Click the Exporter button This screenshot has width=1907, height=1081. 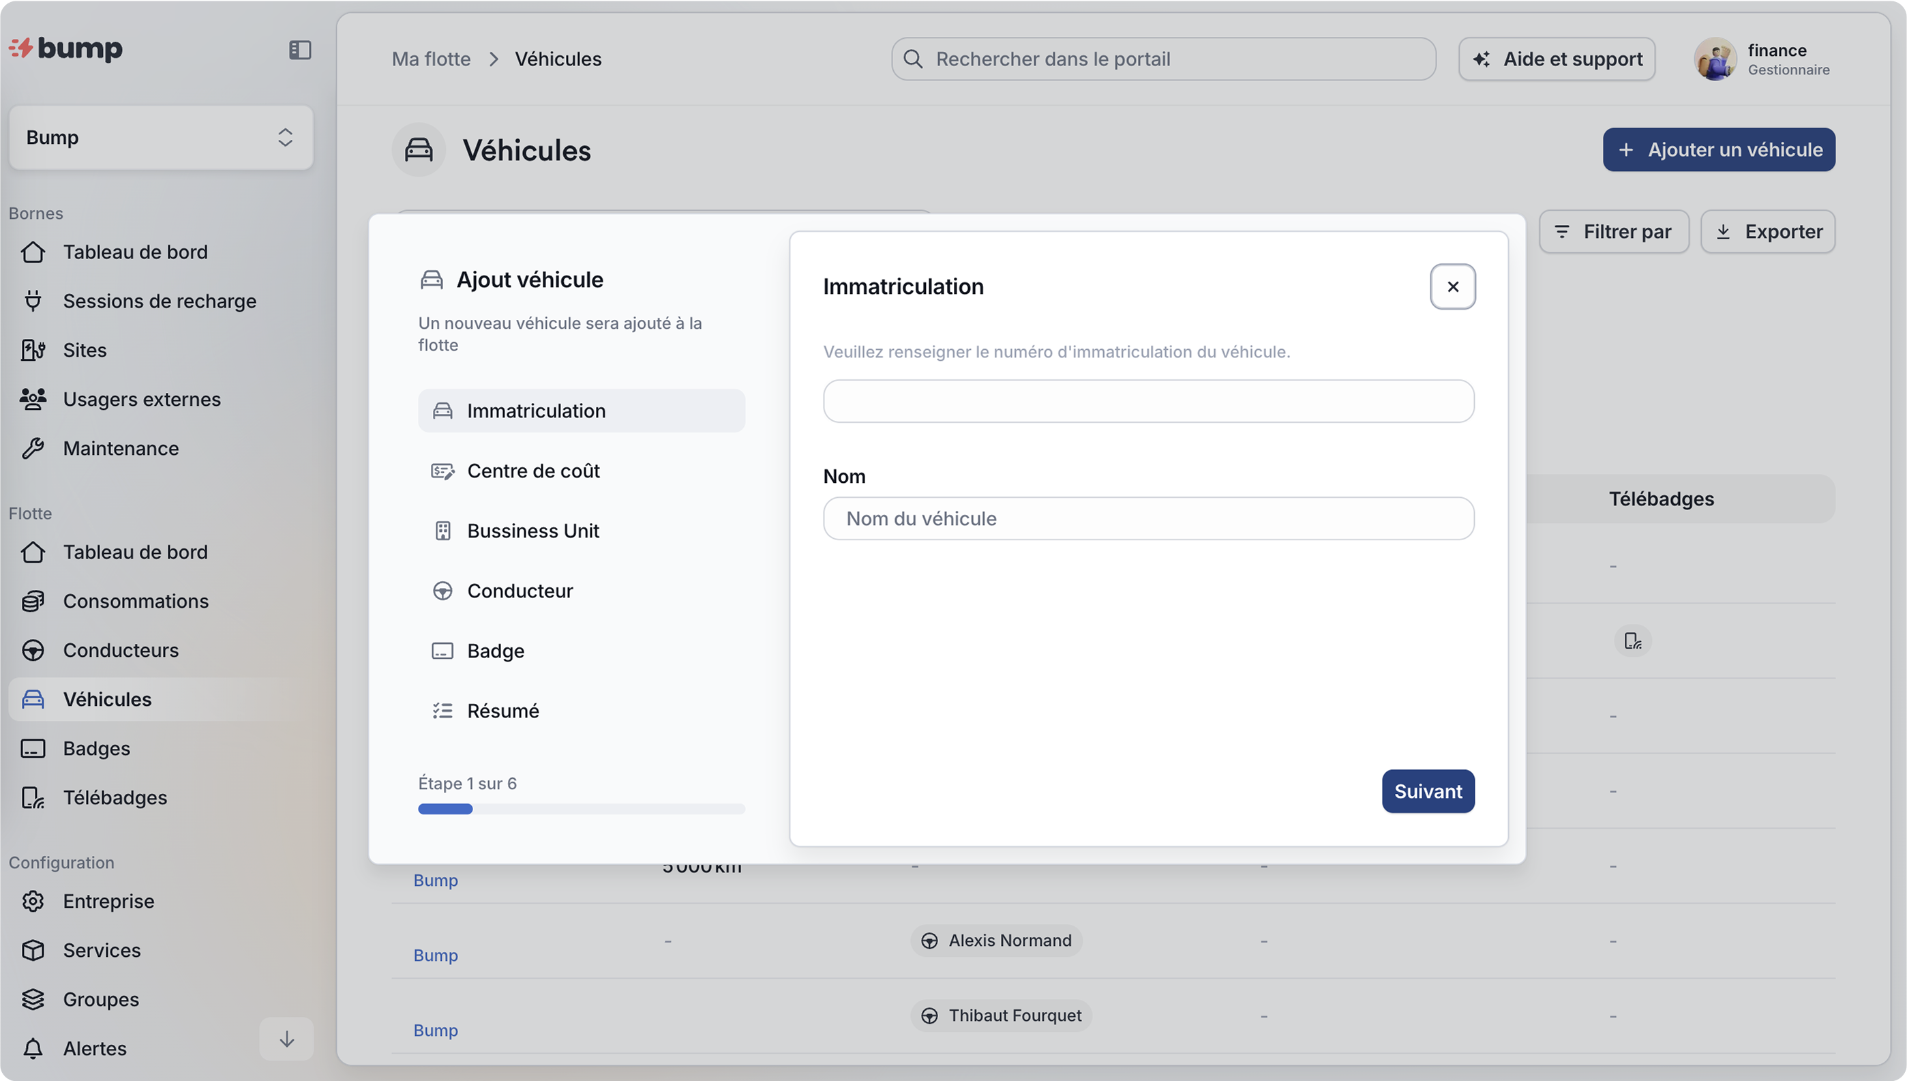pos(1767,232)
